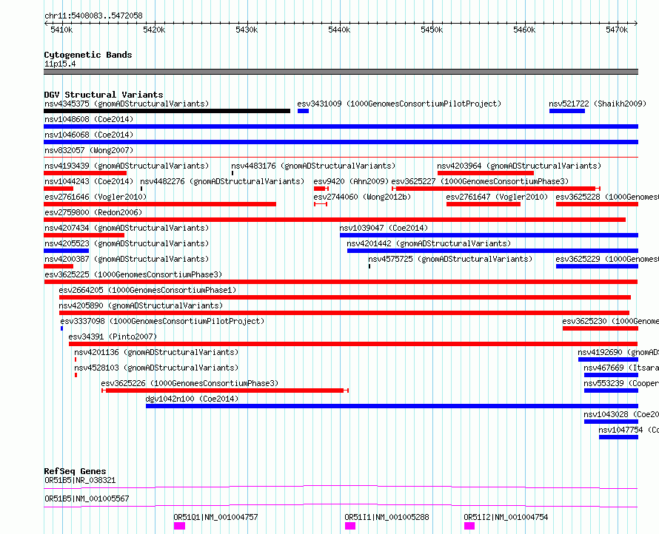The width and height of the screenshot is (659, 534).
Task: Open the esv9420 Ahn2009 variant label
Action: click(351, 181)
